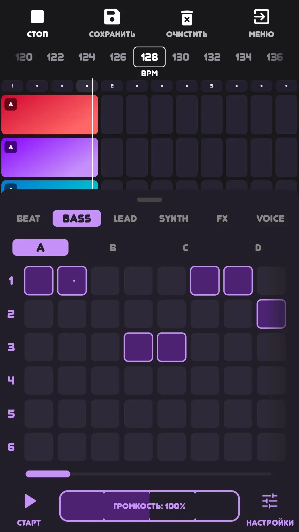Image resolution: width=299 pixels, height=532 pixels.
Task: Tap the panel drag handle
Action: 149,200
